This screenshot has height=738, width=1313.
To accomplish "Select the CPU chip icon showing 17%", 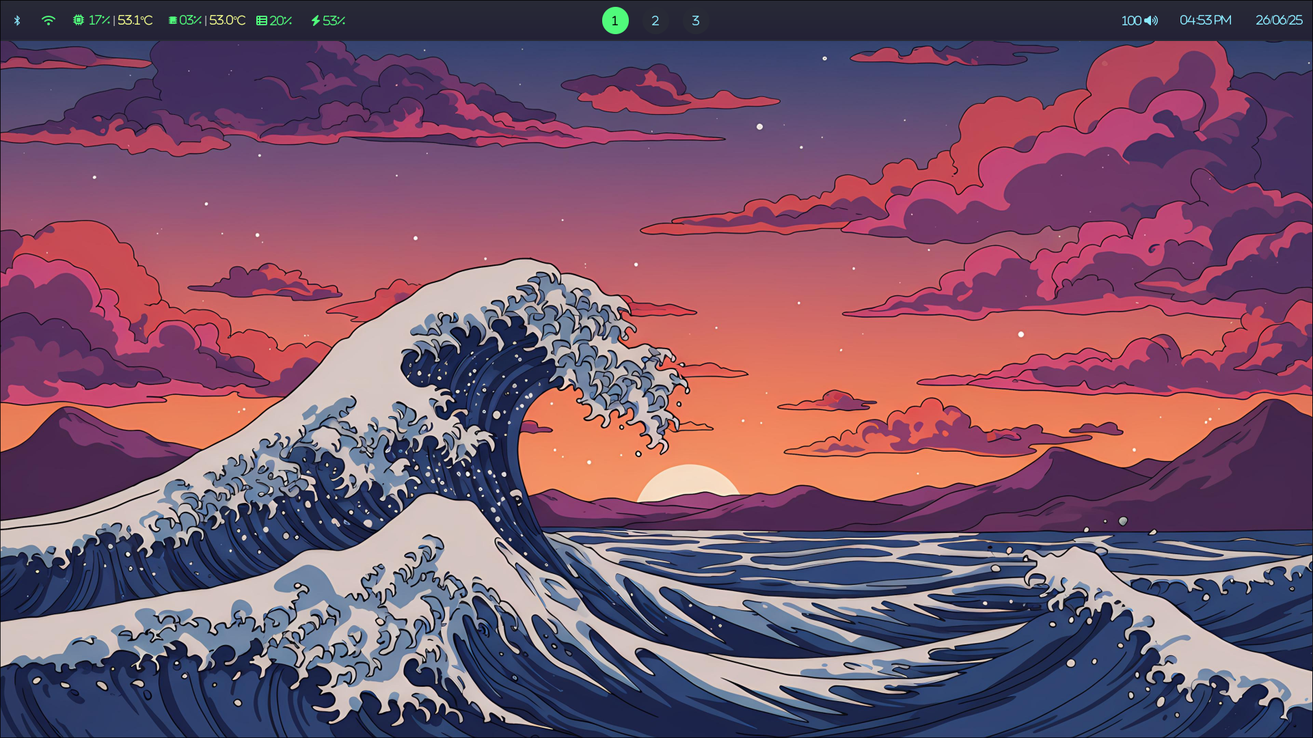I will (77, 20).
